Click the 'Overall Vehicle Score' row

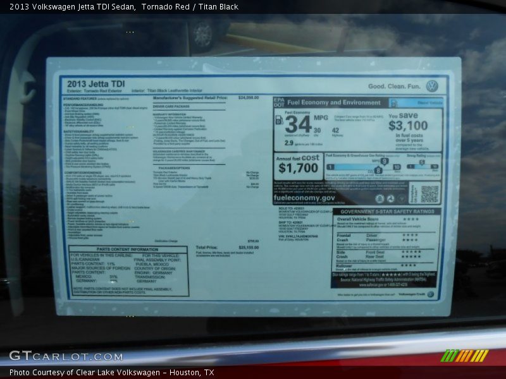tap(378, 219)
